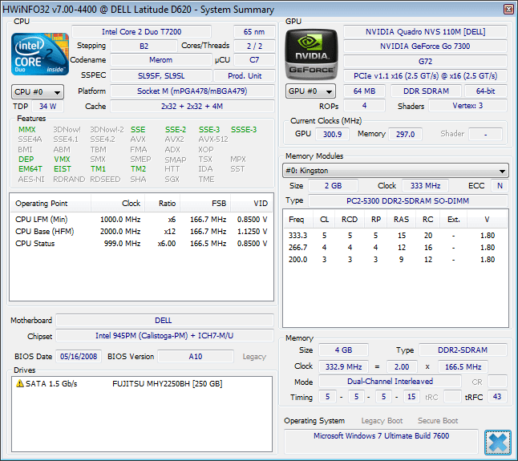Click the 34 W TDP value

tap(47, 107)
